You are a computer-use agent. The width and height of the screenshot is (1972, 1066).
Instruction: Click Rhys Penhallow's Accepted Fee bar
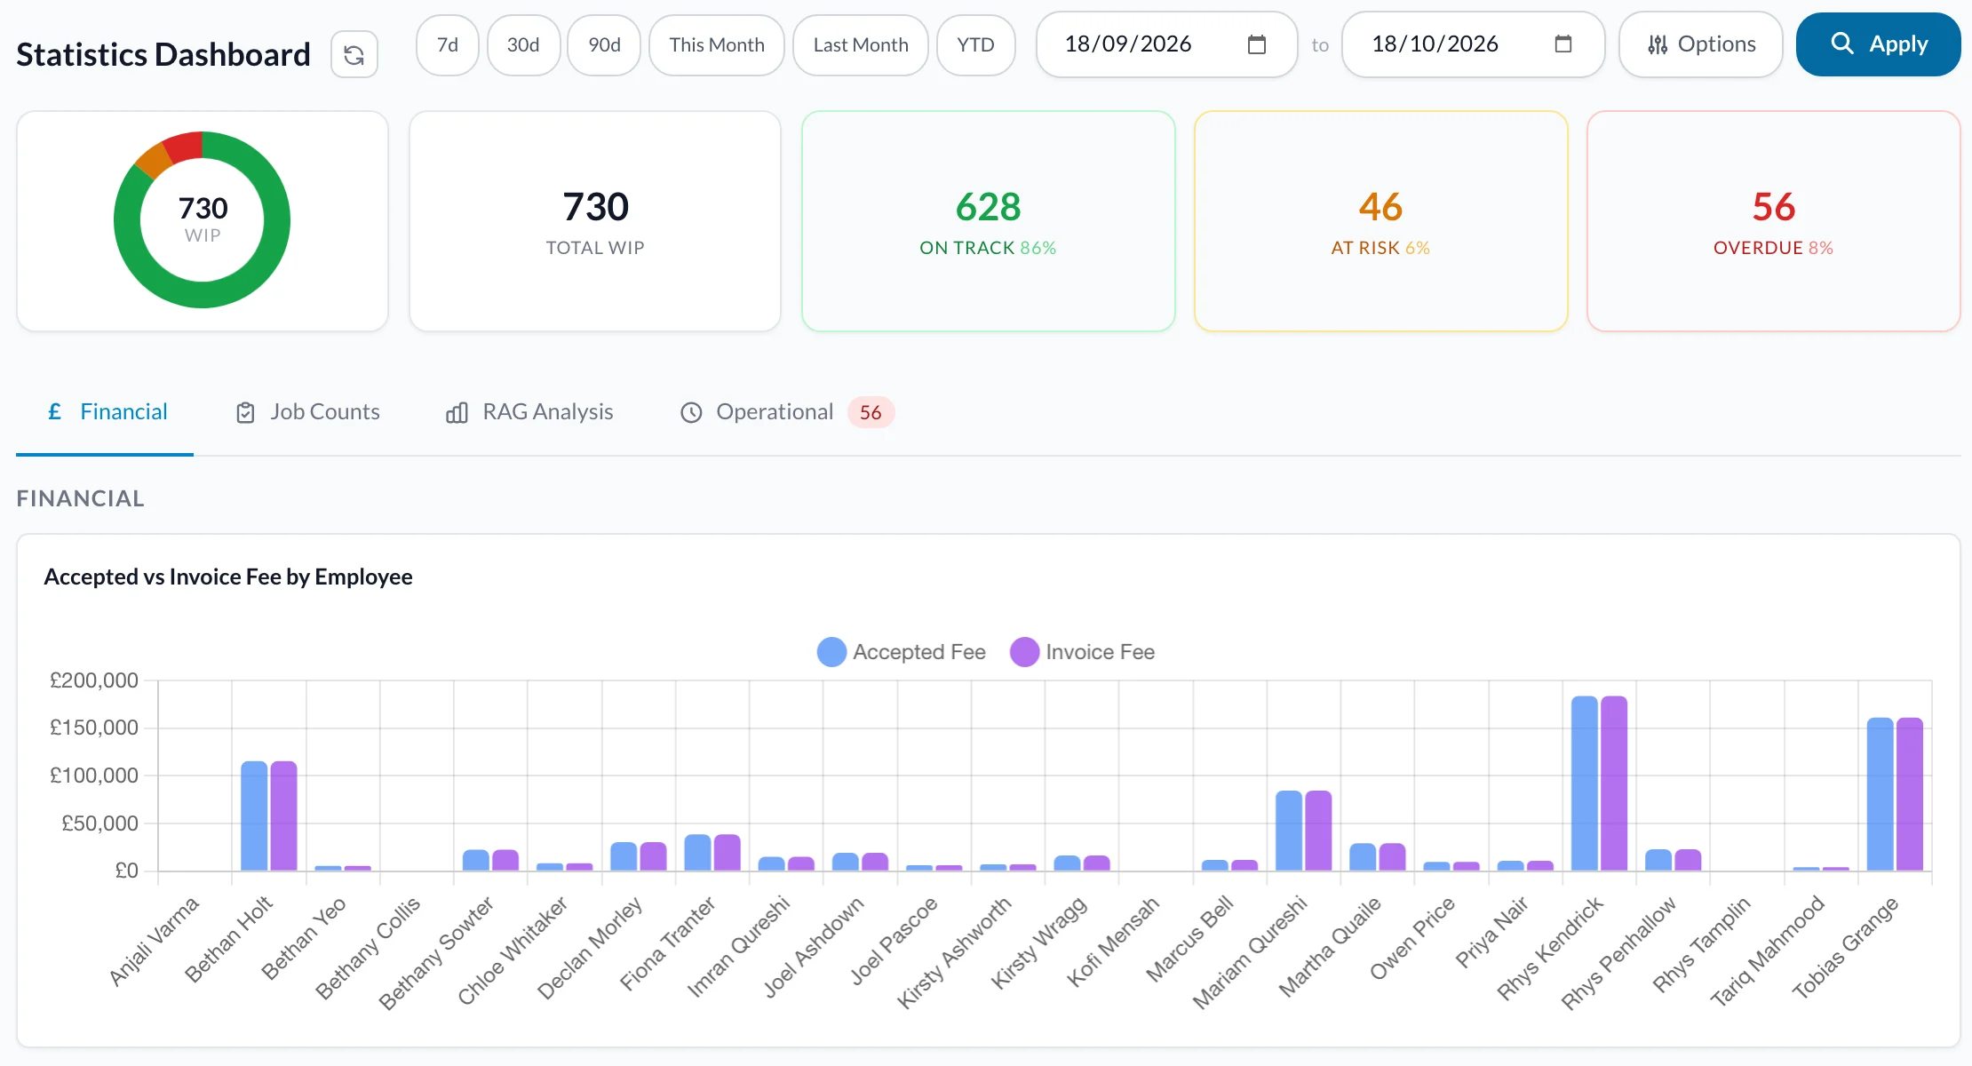click(x=1658, y=860)
